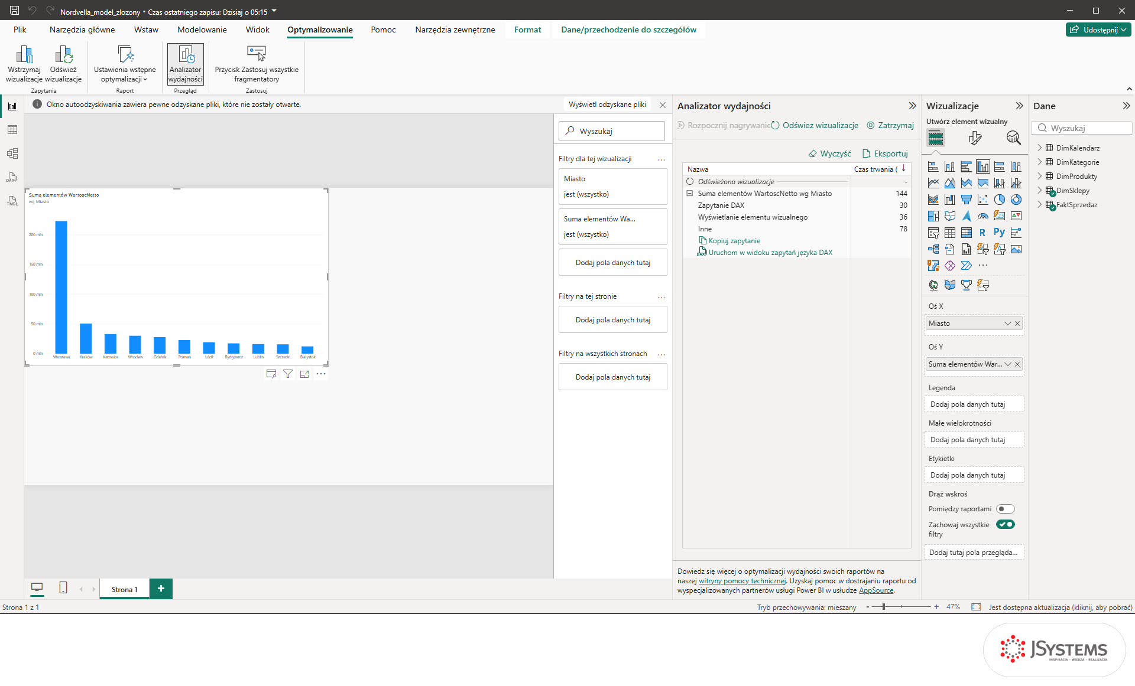
Task: Choose the Python visual icon
Action: [999, 233]
